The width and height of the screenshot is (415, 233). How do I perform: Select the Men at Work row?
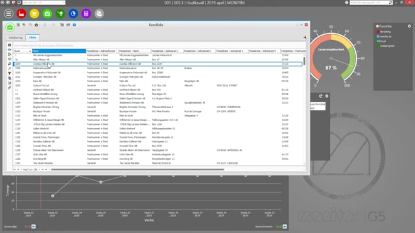pyautogui.click(x=158, y=116)
